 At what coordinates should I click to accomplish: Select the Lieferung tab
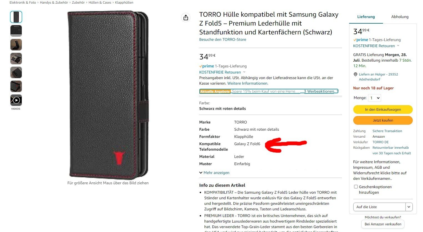coord(366,17)
